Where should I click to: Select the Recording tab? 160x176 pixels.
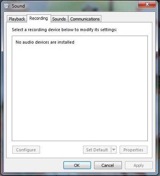[39, 19]
